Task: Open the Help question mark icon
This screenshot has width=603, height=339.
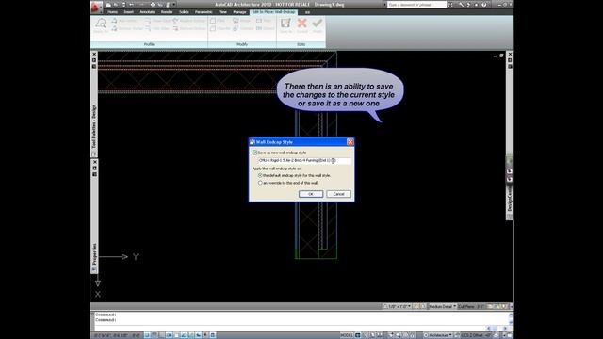Action: coord(483,5)
